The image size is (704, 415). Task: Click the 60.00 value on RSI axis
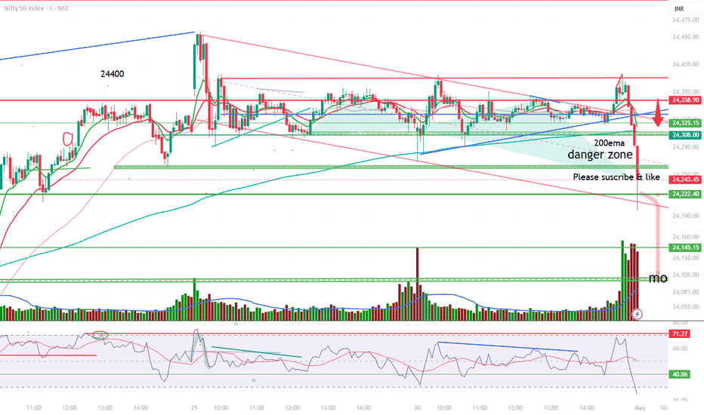[680, 348]
